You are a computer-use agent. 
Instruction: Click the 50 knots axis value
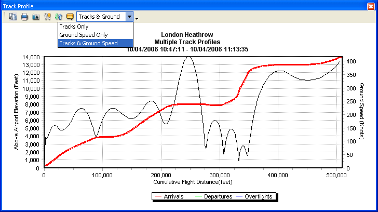point(349,155)
